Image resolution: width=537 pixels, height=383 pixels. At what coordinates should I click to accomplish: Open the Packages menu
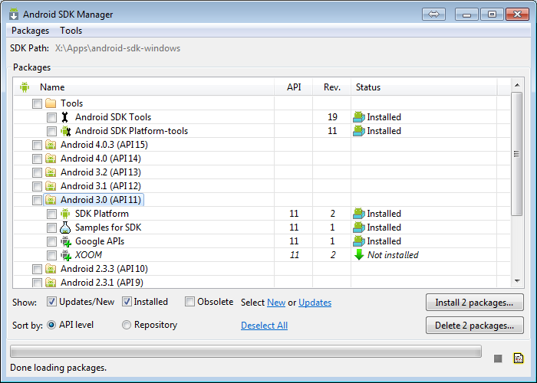pyautogui.click(x=30, y=31)
